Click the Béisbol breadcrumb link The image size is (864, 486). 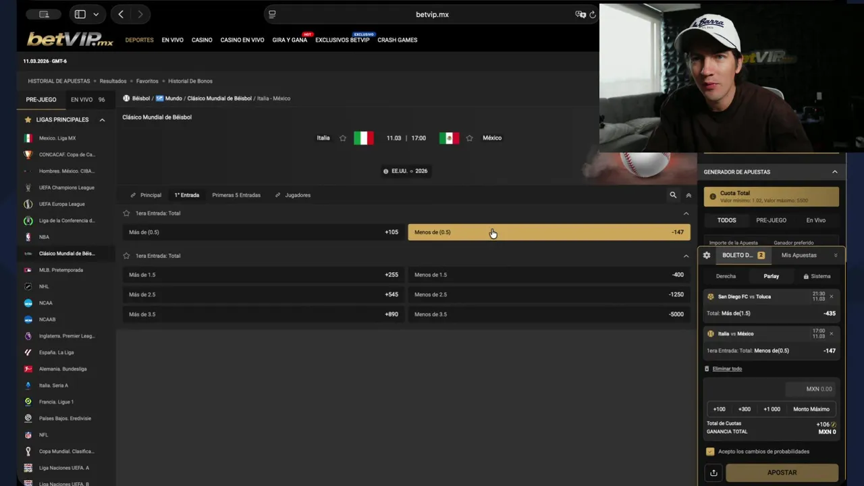coord(141,99)
